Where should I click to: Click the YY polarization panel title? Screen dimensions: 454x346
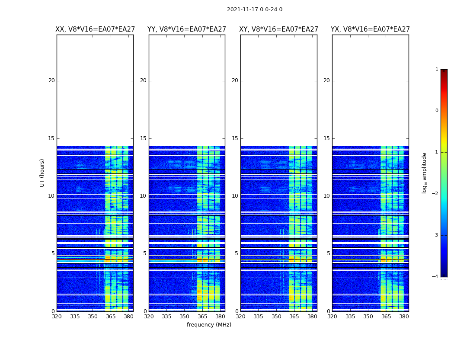[x=187, y=29]
